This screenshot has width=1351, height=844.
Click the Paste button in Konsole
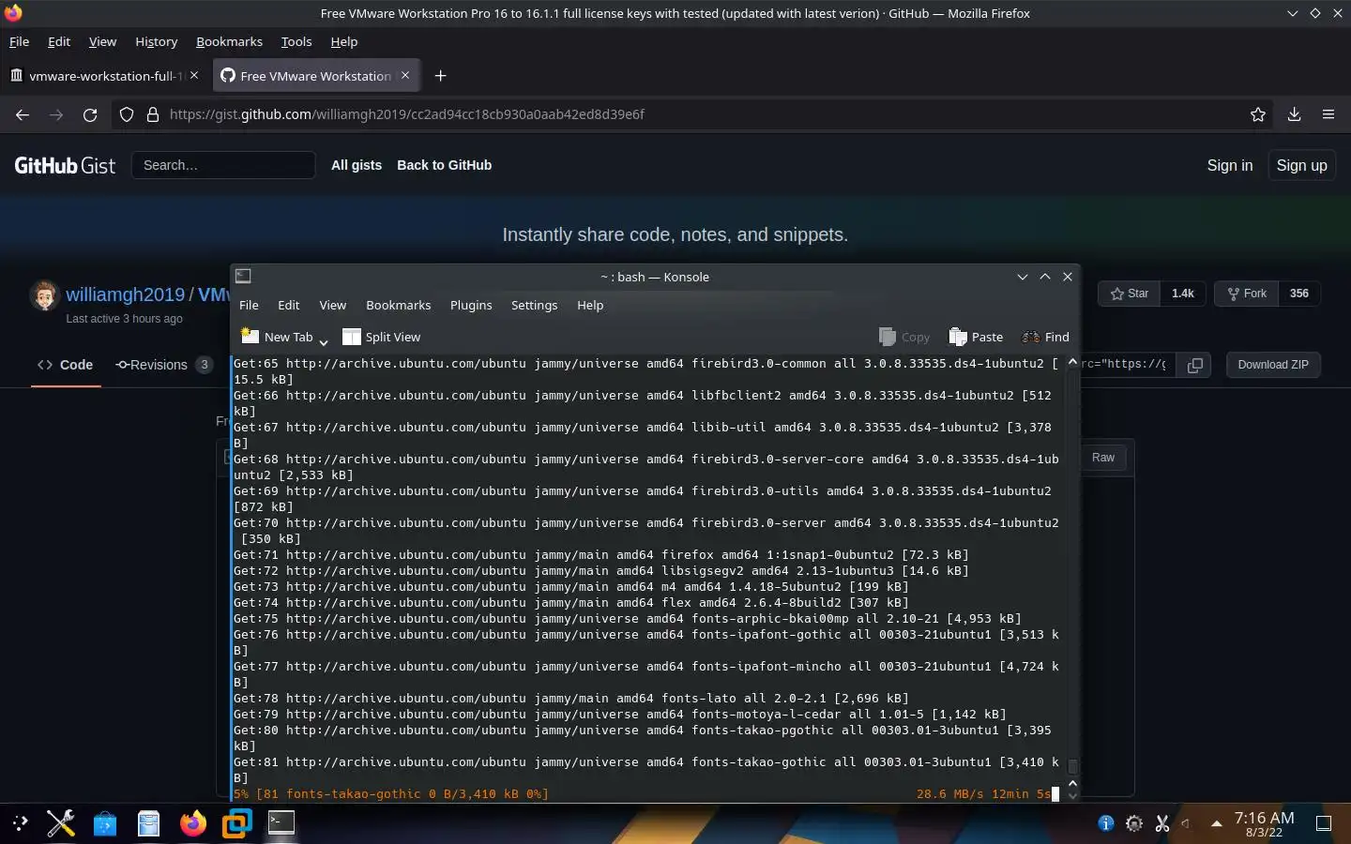click(x=976, y=337)
